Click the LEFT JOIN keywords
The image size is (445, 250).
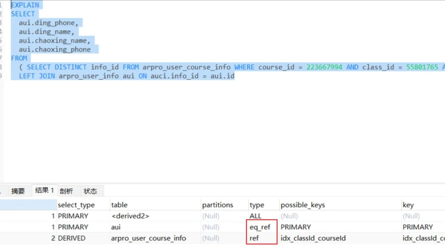tap(37, 76)
